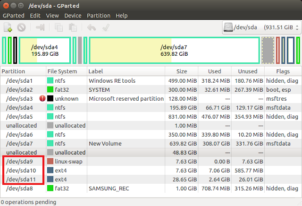Select the red linux-swap bar in disk map
This screenshot has height=206, width=302.
click(x=278, y=51)
